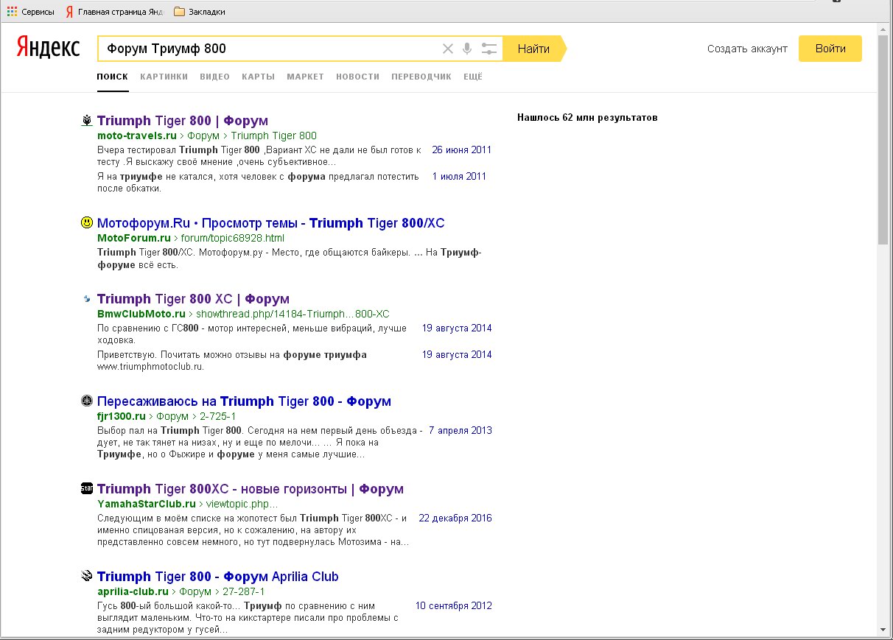Switch to the Видео tab

click(x=214, y=77)
